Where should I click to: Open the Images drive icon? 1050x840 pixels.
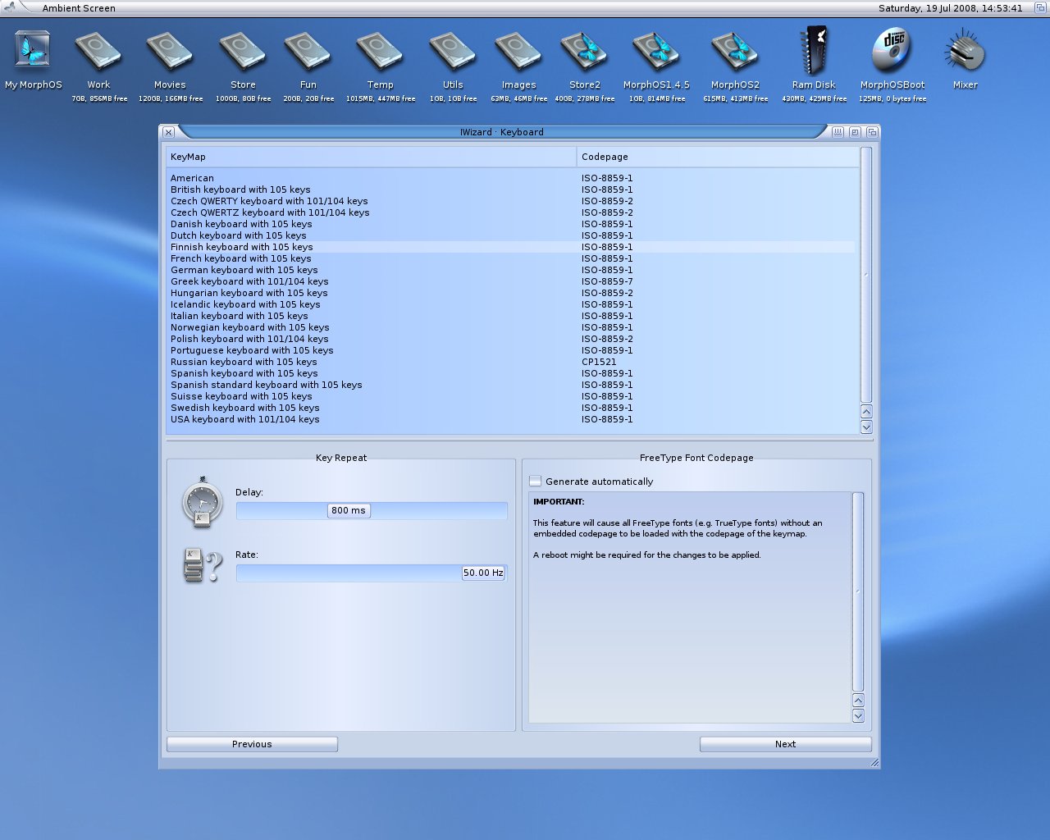[518, 51]
